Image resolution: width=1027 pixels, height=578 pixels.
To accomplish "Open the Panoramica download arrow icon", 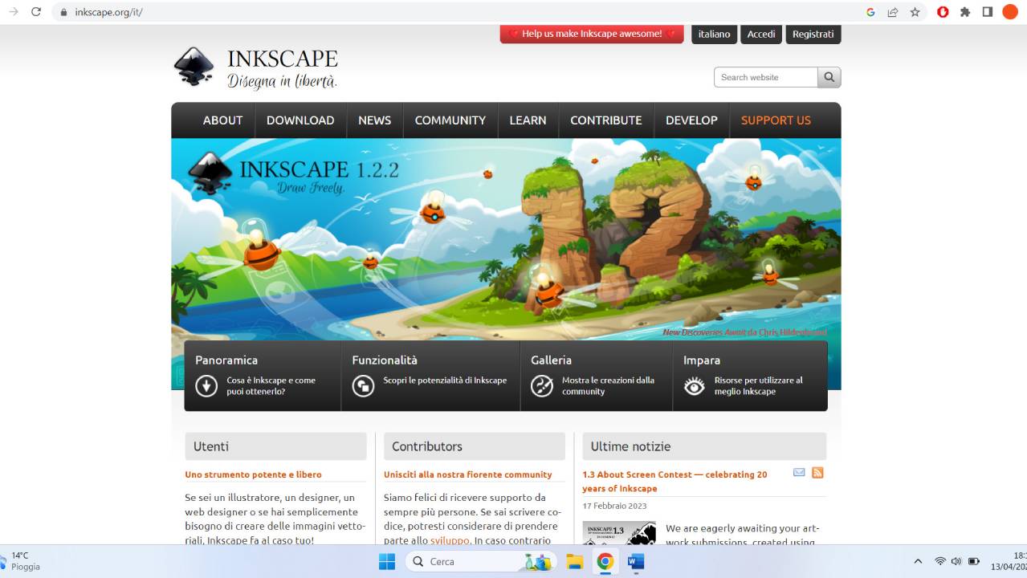I will [206, 386].
